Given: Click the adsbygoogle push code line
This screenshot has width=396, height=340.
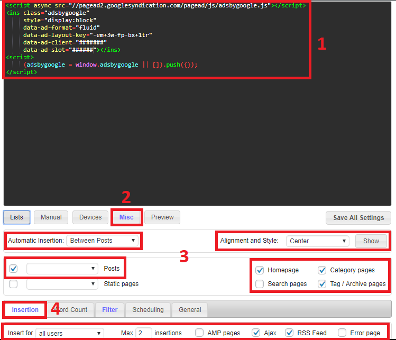Looking at the screenshot, I should (110, 65).
